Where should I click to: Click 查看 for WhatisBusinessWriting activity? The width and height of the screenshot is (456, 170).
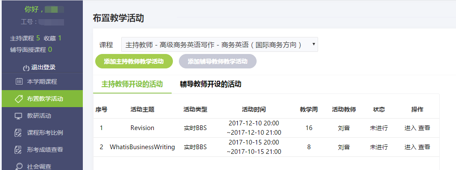[x=424, y=147]
